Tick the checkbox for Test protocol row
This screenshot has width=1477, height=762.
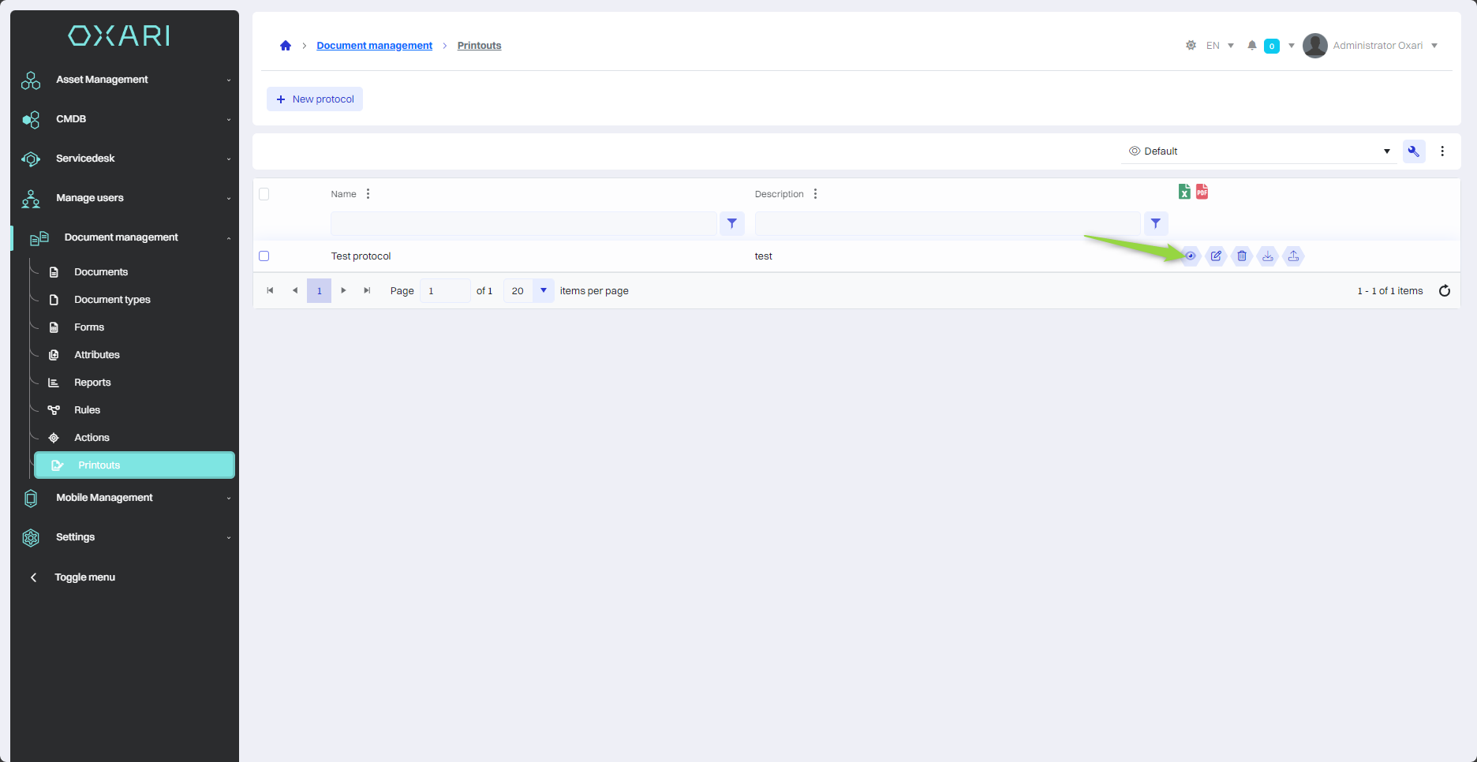click(x=264, y=256)
